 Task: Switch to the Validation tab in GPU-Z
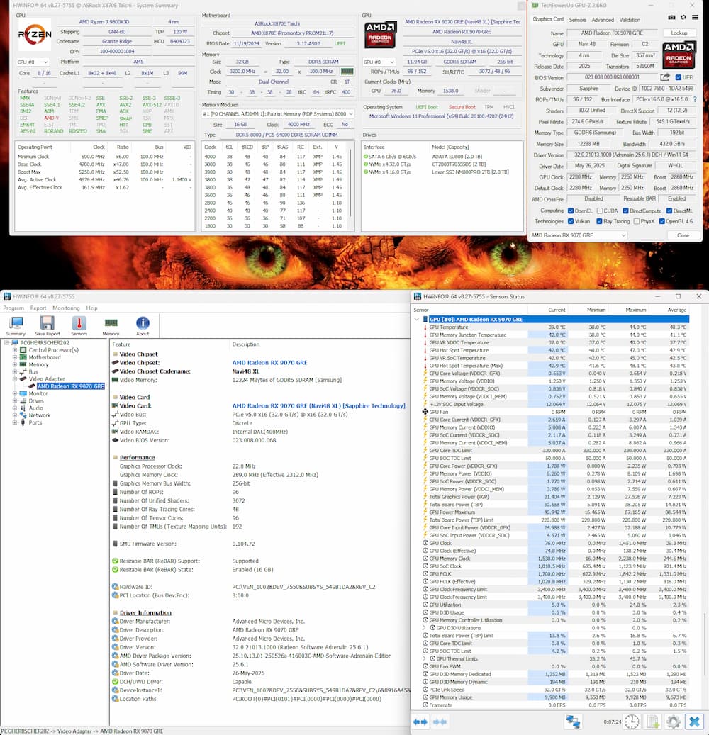coord(630,20)
